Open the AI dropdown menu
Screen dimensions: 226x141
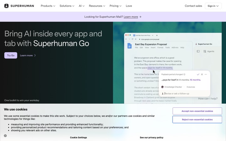[x=82, y=6]
